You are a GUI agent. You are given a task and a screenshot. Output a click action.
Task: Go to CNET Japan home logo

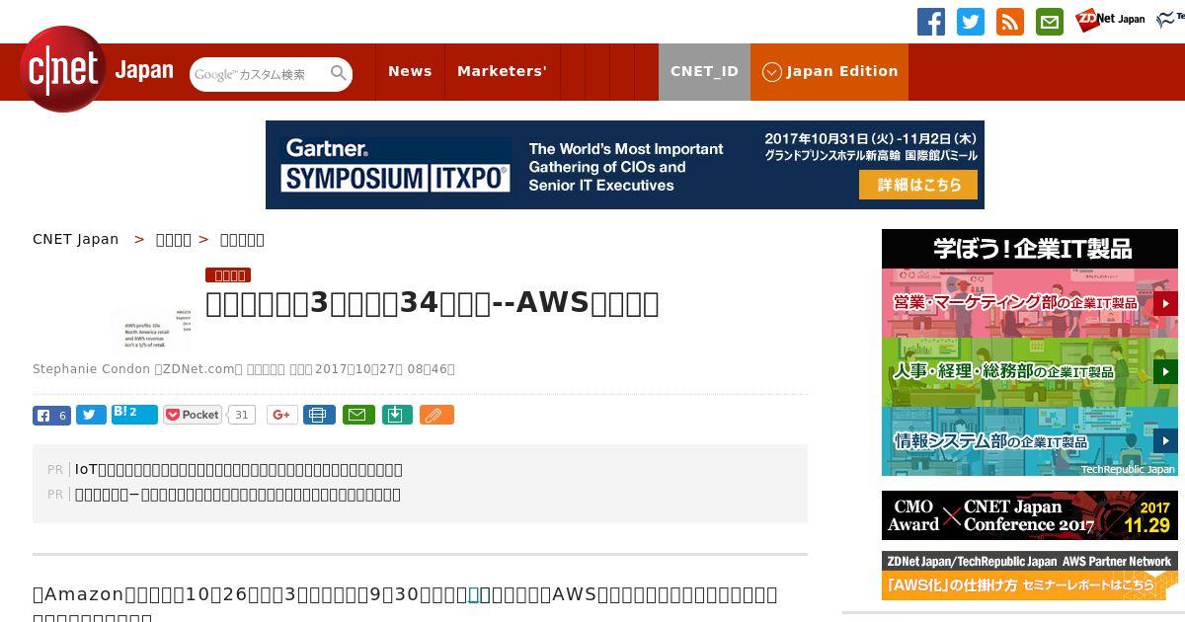pyautogui.click(x=97, y=69)
